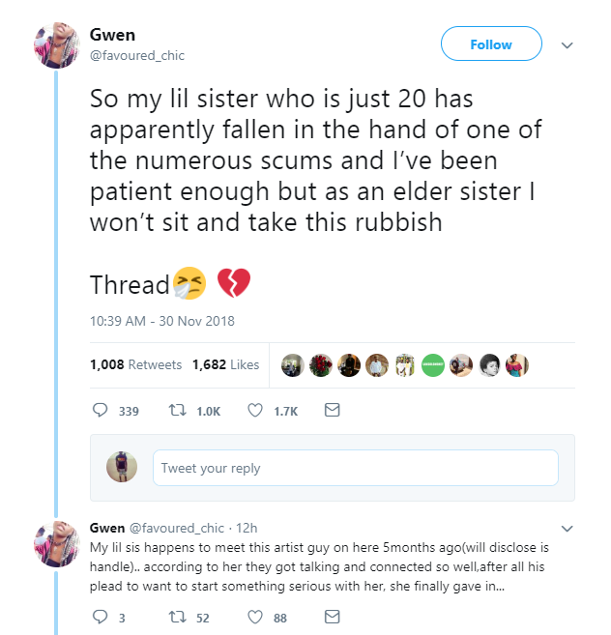Type in the Tweet your reply field
The width and height of the screenshot is (611, 635).
355,468
